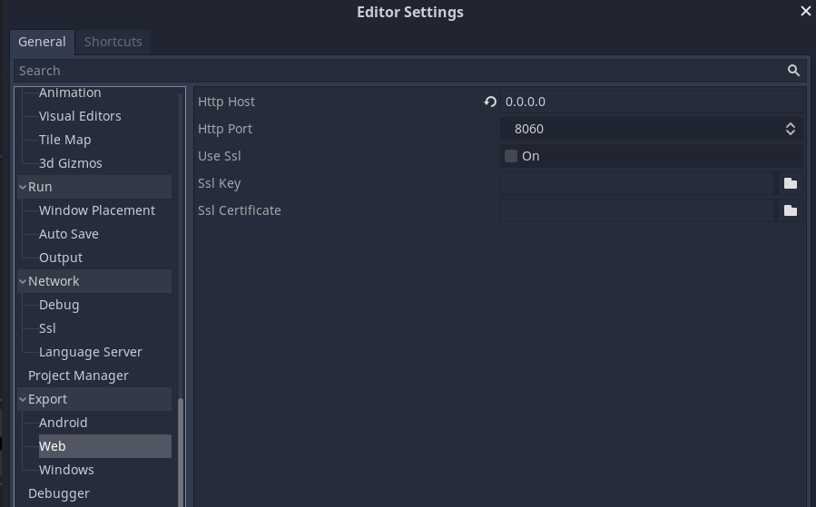Screen dimensions: 816x507
Task: Collapse the Run section
Action: (23, 187)
